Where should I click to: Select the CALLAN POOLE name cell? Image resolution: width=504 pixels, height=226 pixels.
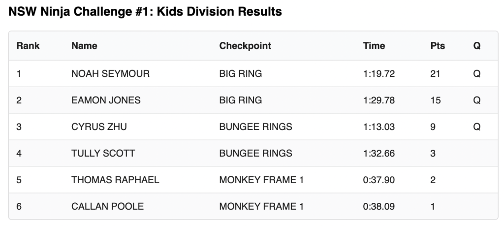pos(107,206)
